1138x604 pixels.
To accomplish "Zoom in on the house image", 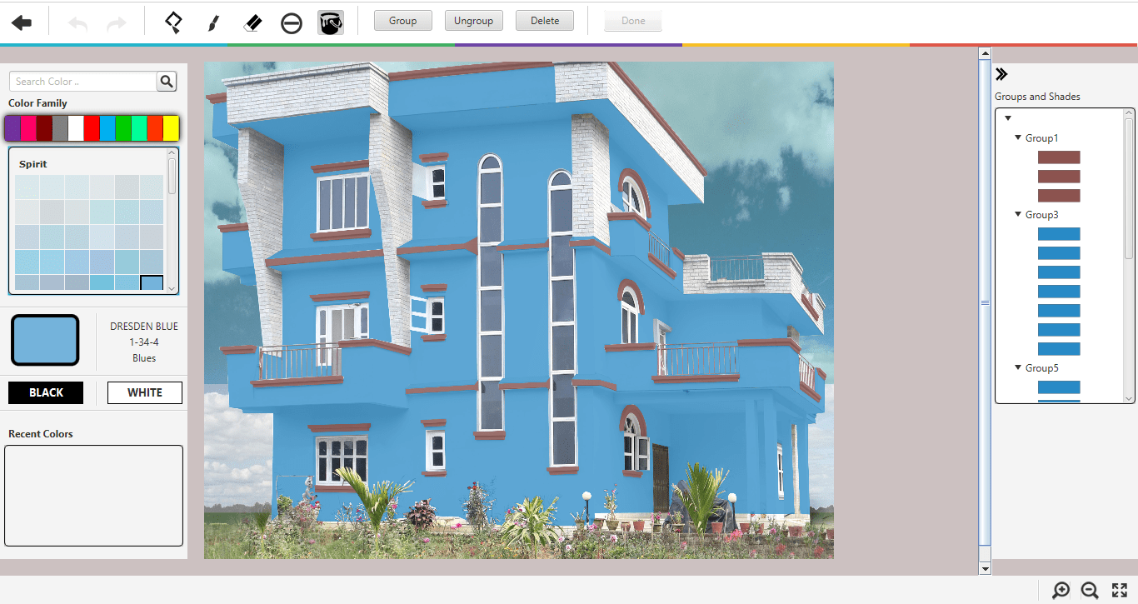I will [1061, 591].
